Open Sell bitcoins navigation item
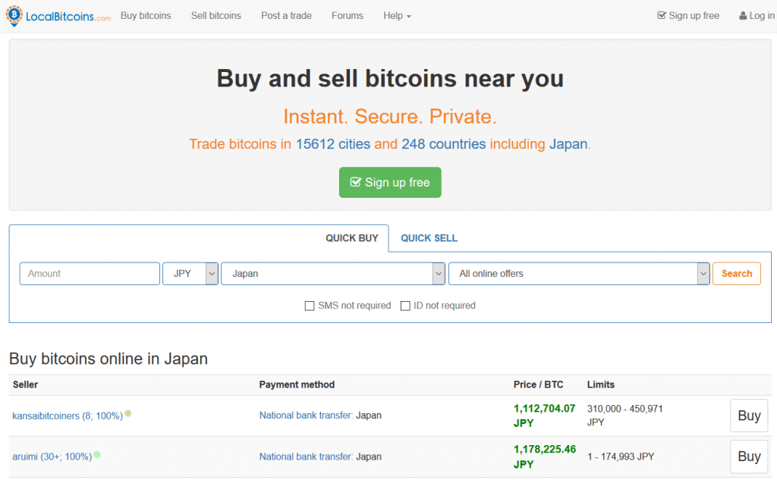 tap(216, 15)
